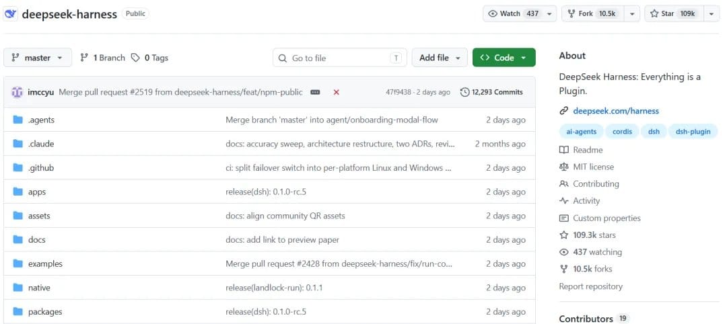Click the imccyu author avatar
The height and width of the screenshot is (324, 727).
click(x=17, y=92)
